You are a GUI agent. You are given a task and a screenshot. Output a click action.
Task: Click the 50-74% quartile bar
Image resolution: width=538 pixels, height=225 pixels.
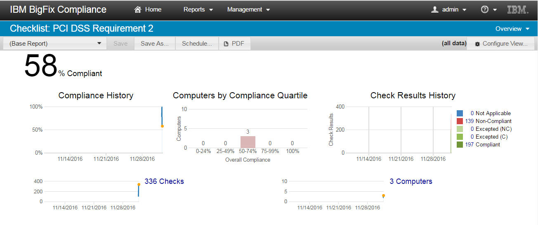point(248,142)
